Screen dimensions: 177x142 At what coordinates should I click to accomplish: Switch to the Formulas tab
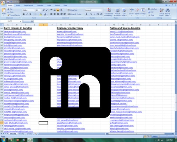pos(40,5)
